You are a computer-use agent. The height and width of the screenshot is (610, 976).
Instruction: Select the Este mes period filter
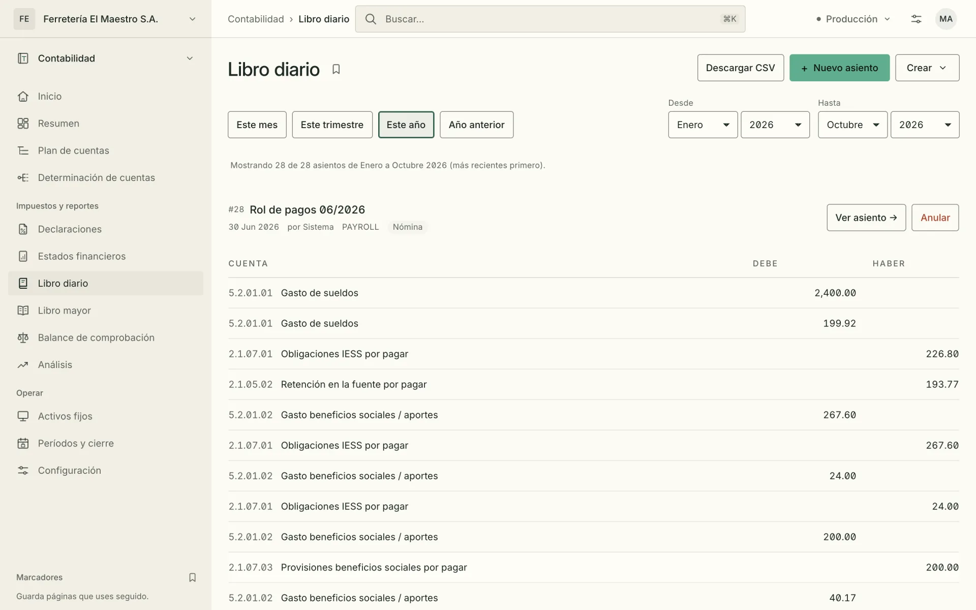tap(257, 125)
